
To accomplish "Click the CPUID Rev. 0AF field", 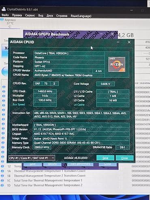I will pos(38,84).
